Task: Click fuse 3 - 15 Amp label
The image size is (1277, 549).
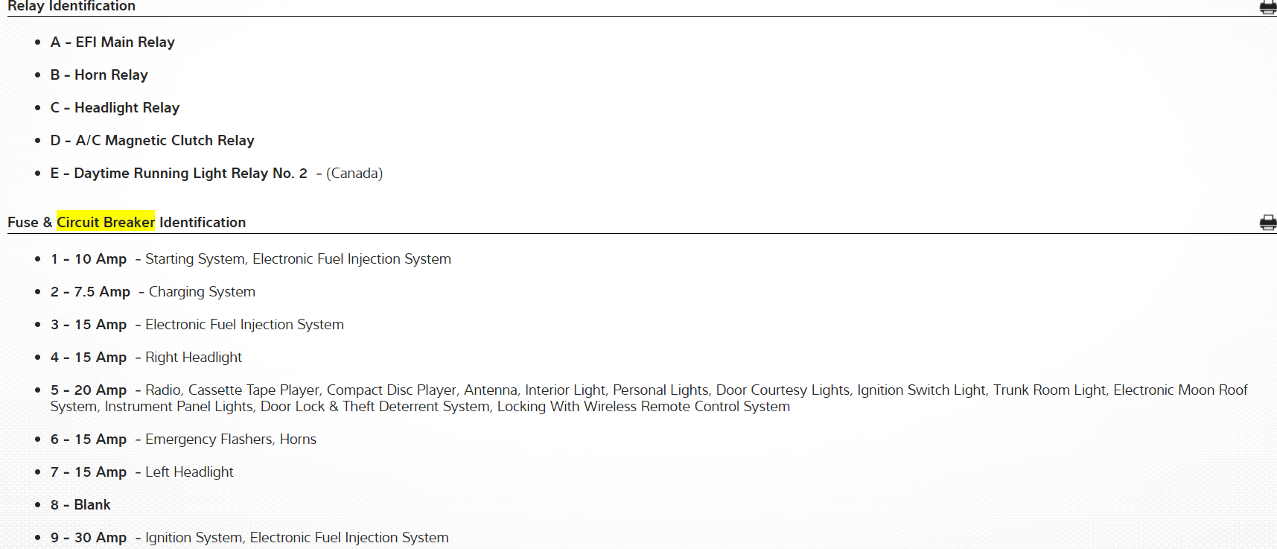Action: [x=89, y=325]
